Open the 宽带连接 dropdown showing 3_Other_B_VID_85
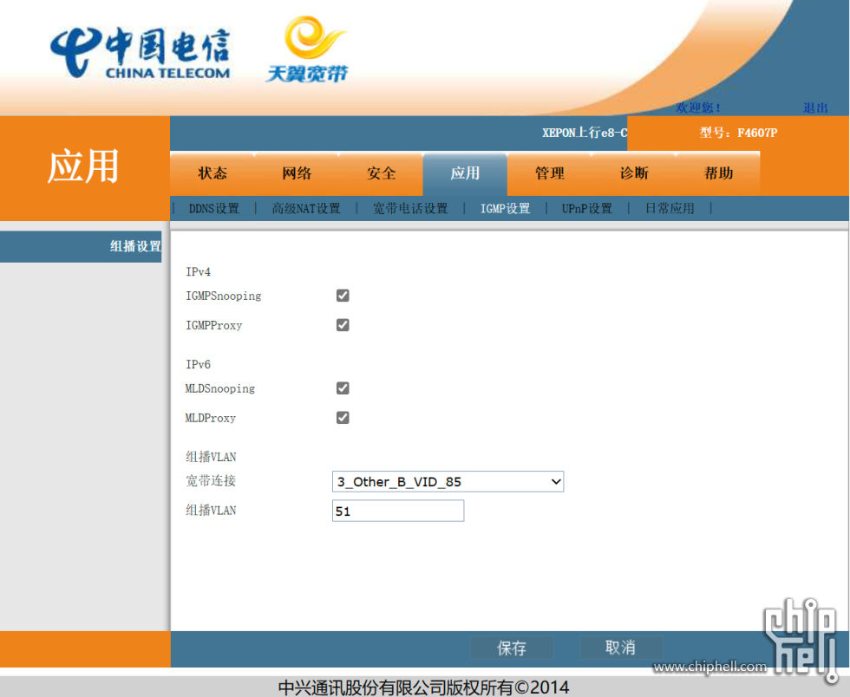This screenshot has width=850, height=697. [x=448, y=481]
